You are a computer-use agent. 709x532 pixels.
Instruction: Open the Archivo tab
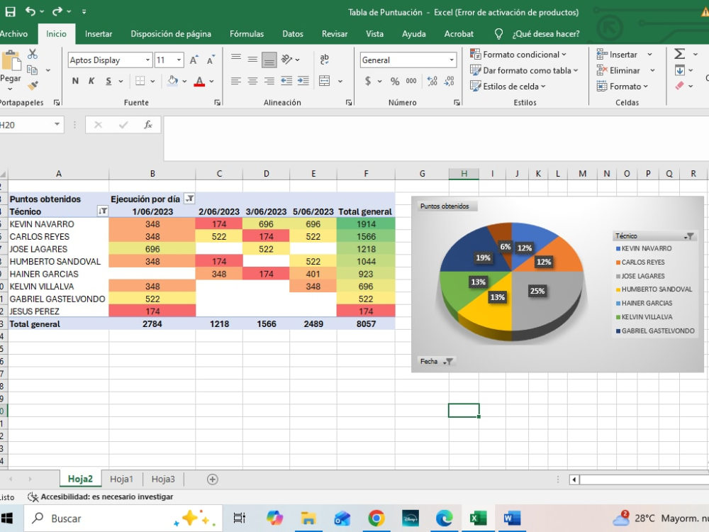[13, 34]
